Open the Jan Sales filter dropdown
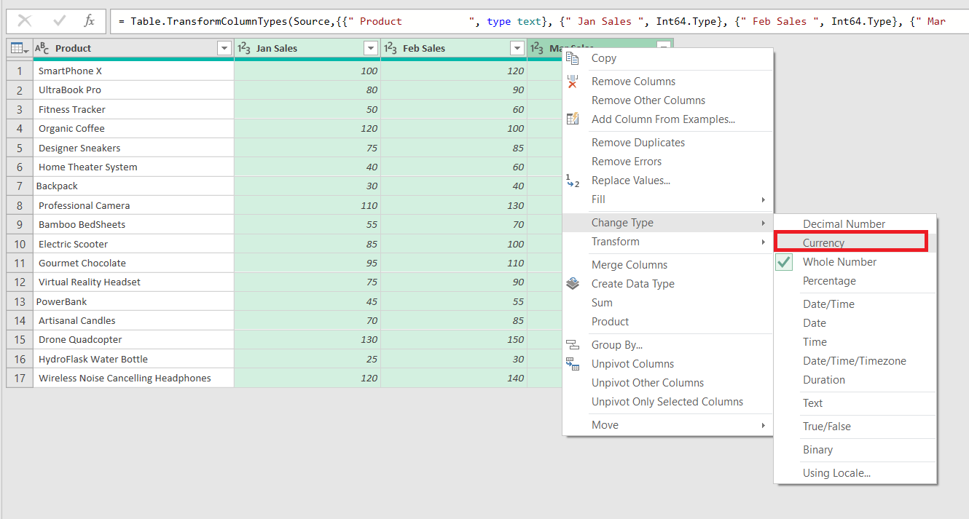This screenshot has width=969, height=519. coord(372,48)
